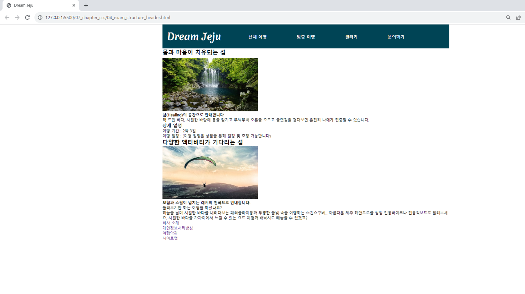The width and height of the screenshot is (525, 294).
Task: Close the Dream Jeju tab
Action: click(74, 5)
